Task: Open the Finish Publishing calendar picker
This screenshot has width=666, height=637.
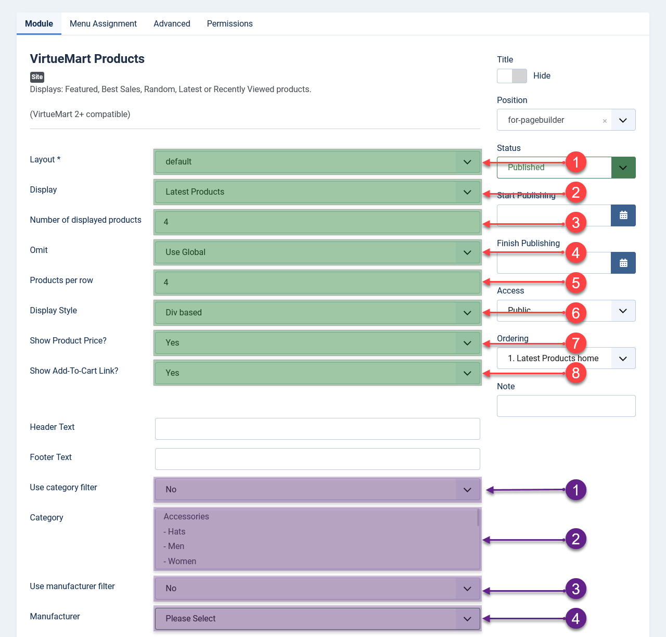Action: [623, 263]
